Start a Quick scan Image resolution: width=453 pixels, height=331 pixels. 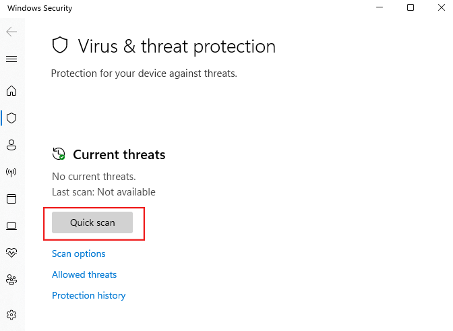pos(92,222)
